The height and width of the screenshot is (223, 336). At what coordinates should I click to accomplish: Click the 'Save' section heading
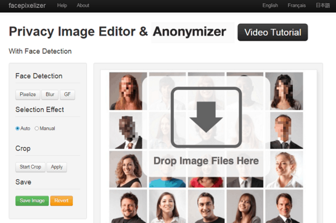coord(24,182)
